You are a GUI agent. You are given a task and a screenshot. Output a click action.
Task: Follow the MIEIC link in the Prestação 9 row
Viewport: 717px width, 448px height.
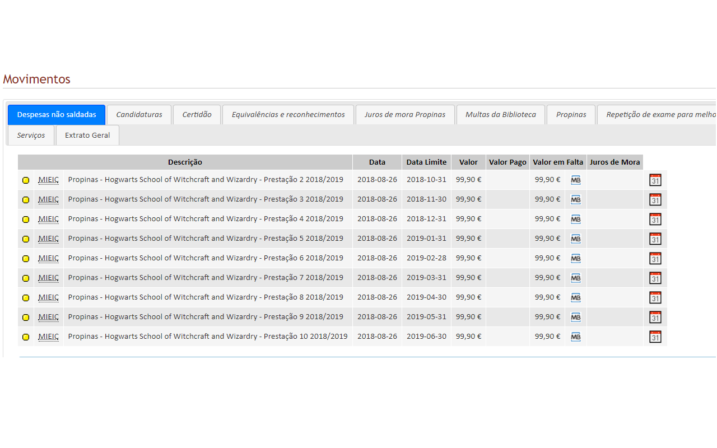[x=49, y=317]
